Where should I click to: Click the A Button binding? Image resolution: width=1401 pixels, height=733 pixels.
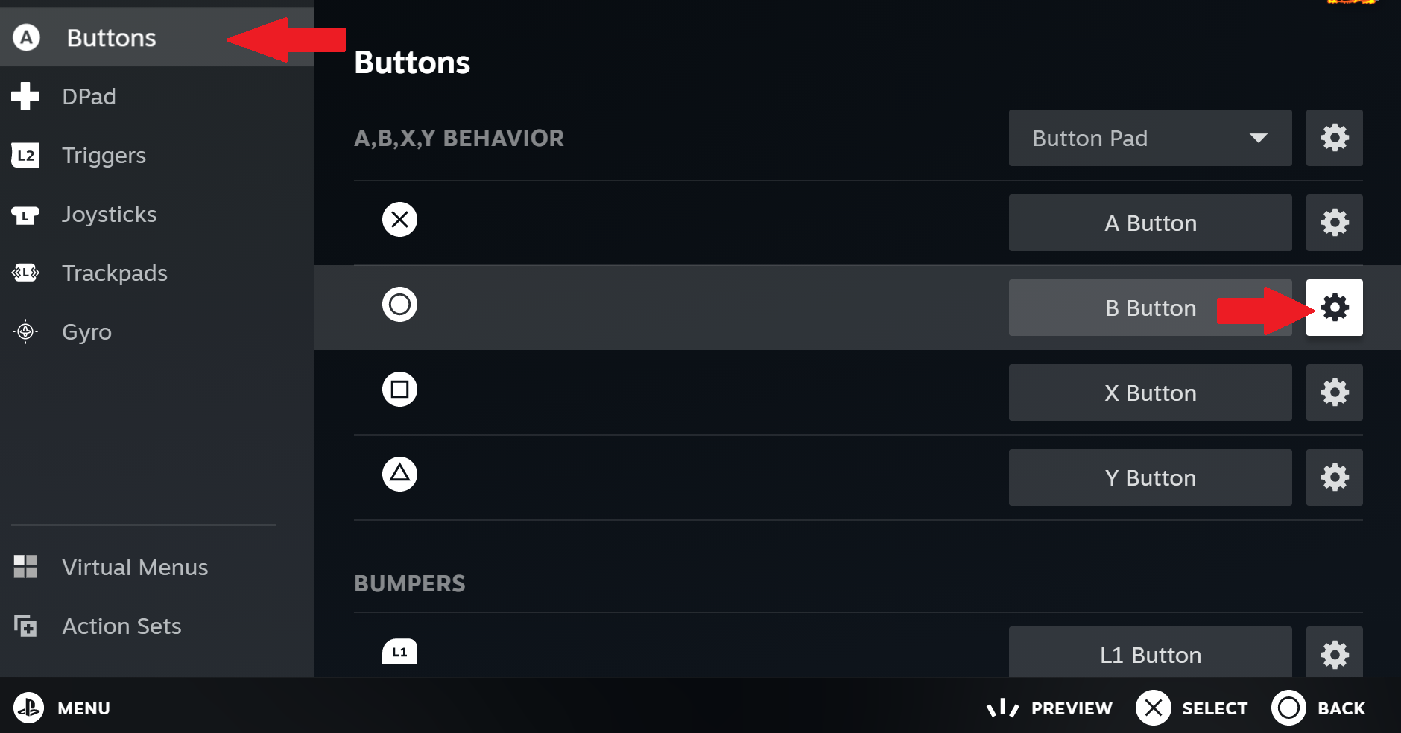(1150, 223)
